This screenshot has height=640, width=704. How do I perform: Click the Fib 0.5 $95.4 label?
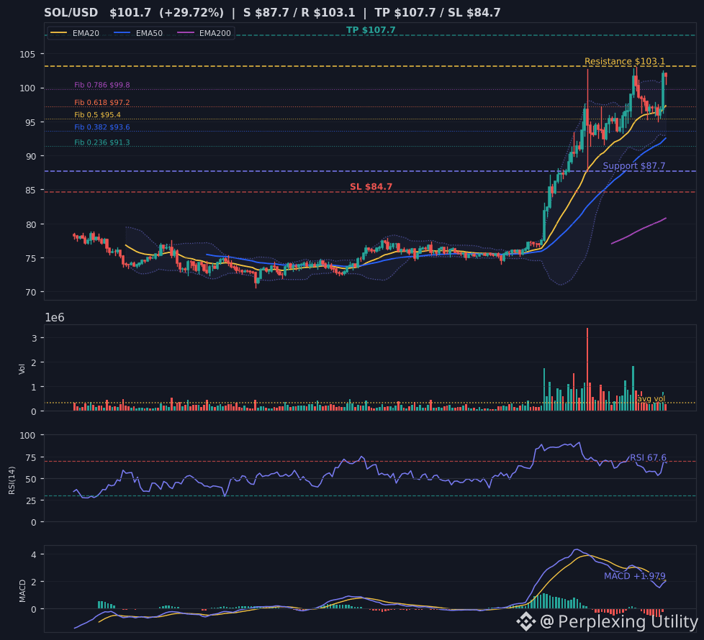point(97,115)
